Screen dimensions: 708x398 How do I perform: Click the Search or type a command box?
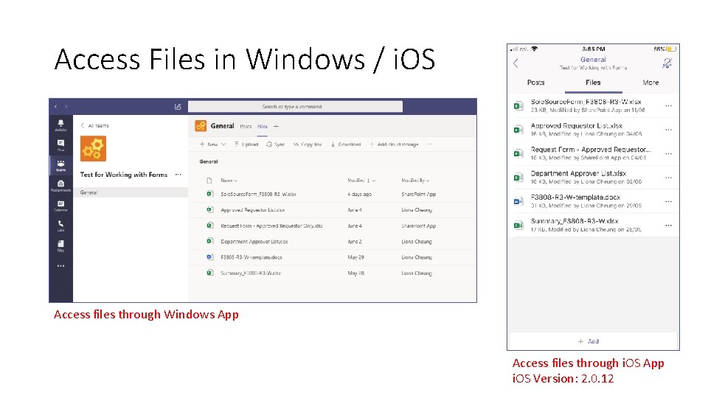295,106
